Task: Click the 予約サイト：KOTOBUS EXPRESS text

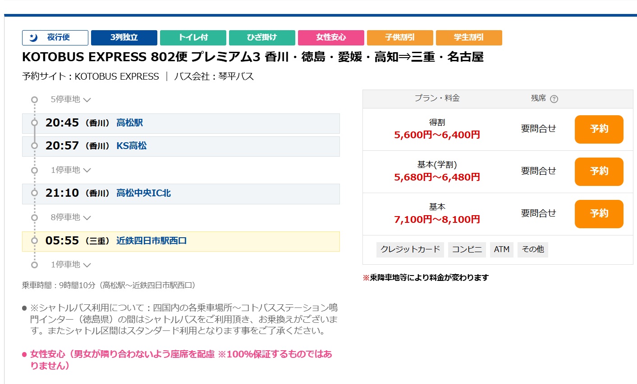Action: (x=91, y=77)
